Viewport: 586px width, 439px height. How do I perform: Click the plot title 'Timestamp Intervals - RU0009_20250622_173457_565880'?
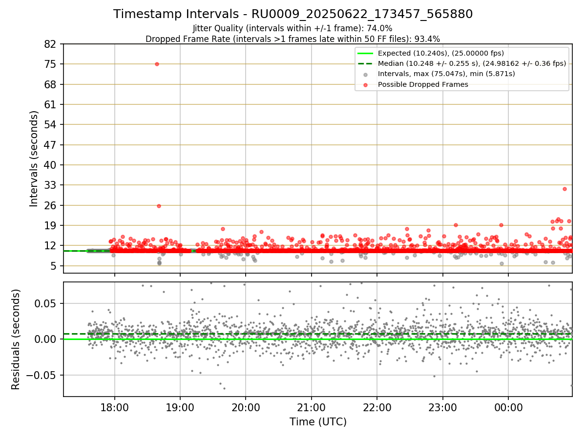293,14
